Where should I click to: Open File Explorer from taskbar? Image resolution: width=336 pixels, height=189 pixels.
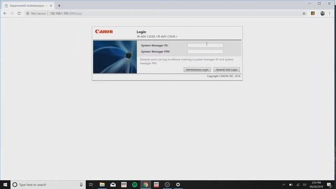click(x=102, y=185)
